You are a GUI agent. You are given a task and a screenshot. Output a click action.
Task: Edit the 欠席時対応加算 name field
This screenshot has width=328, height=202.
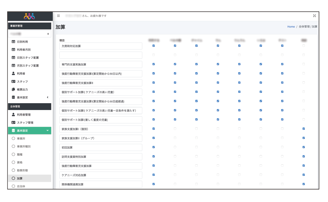tap(101, 46)
